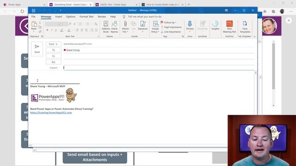The width and height of the screenshot is (296, 166).
Task: Open the From account dropdown
Action: pyautogui.click(x=54, y=44)
